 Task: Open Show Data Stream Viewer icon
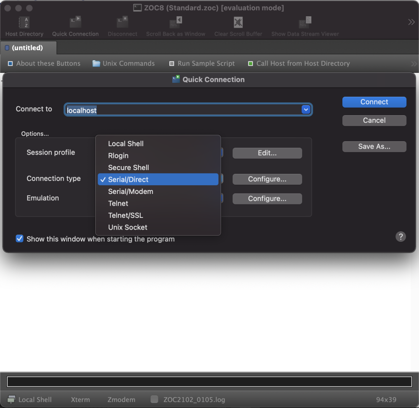tap(305, 23)
